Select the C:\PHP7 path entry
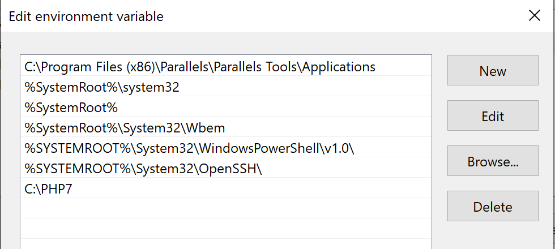This screenshot has height=249, width=555. [x=48, y=189]
